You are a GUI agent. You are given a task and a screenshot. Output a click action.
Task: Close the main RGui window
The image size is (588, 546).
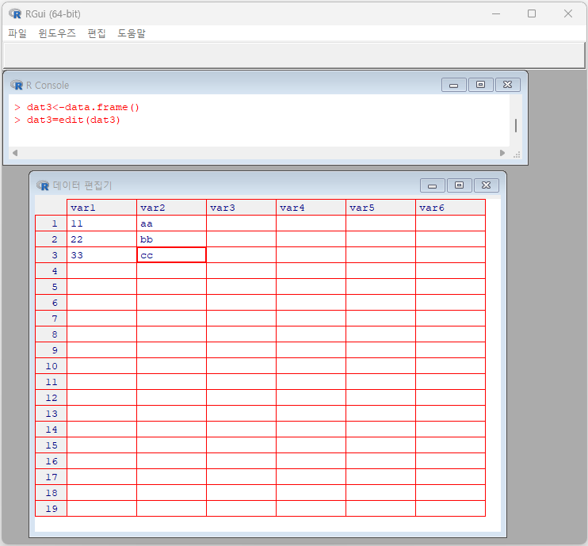point(568,14)
